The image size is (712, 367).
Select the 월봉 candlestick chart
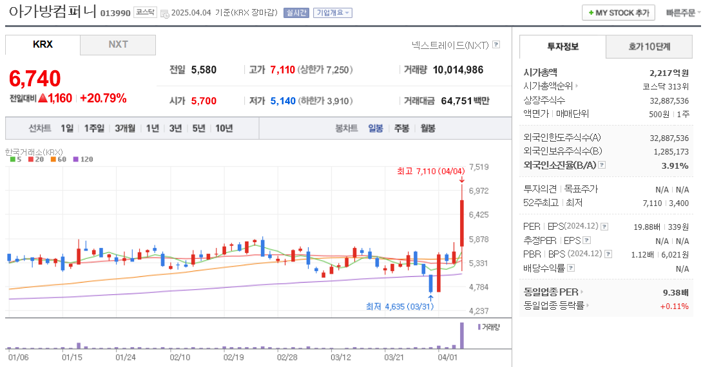428,128
